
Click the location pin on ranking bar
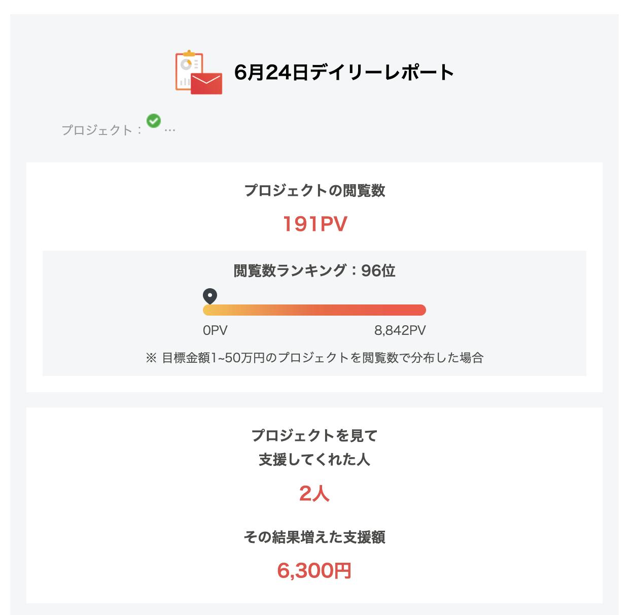210,296
